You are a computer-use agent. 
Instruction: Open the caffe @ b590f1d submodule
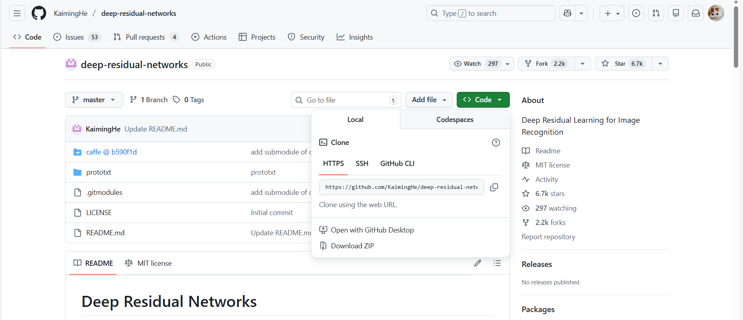(x=111, y=152)
